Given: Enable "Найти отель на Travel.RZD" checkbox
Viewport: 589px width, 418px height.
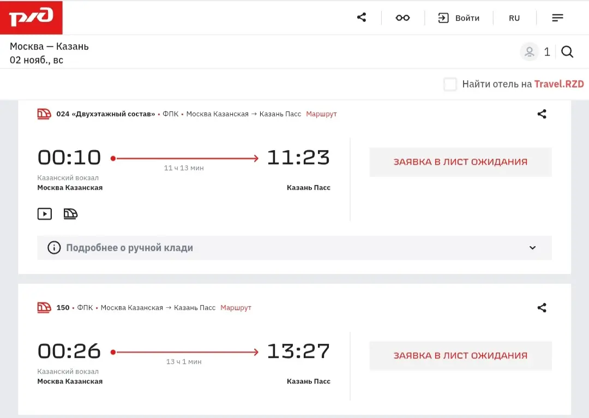Looking at the screenshot, I should coord(450,84).
